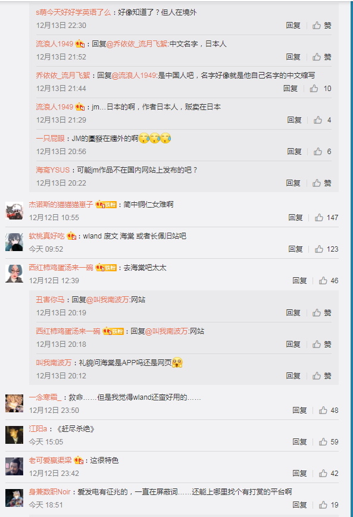Like 身兼数职Noir's comment about 爱发电

pyautogui.click(x=328, y=505)
